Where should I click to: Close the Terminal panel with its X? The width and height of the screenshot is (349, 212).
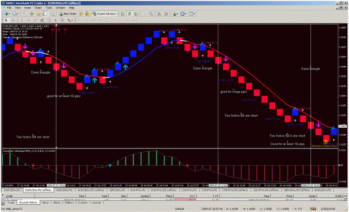coord(3,195)
